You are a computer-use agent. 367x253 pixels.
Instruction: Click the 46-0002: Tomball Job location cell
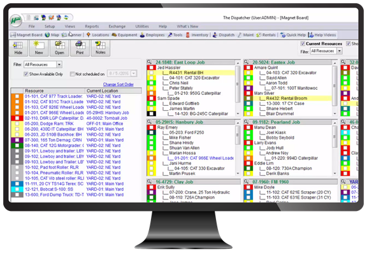[107, 118]
